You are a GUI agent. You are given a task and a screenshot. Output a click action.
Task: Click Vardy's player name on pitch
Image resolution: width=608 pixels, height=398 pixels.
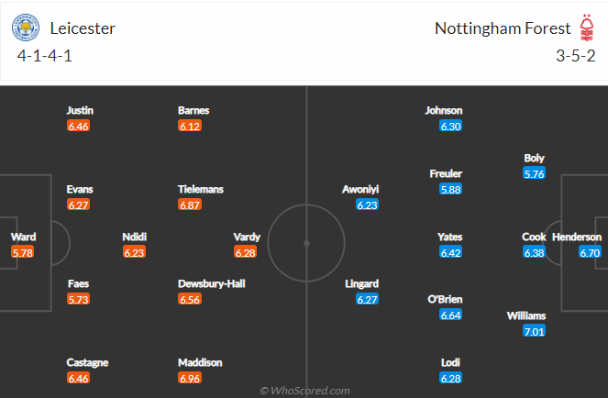[247, 237]
